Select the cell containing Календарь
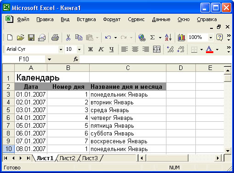Screen dimensions: 234x173 52,78
